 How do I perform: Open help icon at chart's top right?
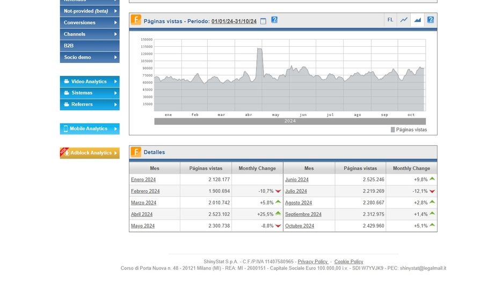(430, 20)
